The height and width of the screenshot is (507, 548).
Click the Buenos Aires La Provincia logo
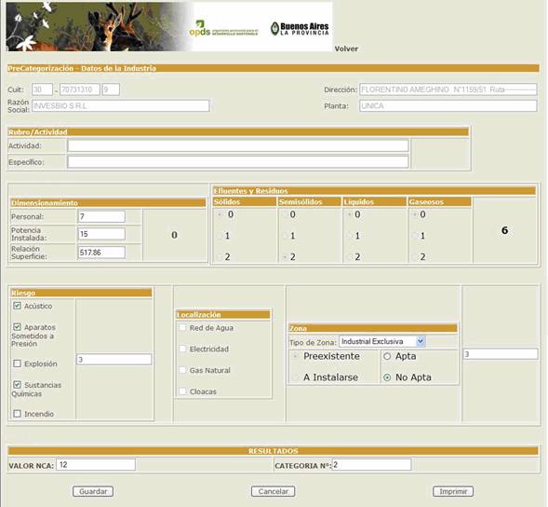pyautogui.click(x=300, y=28)
